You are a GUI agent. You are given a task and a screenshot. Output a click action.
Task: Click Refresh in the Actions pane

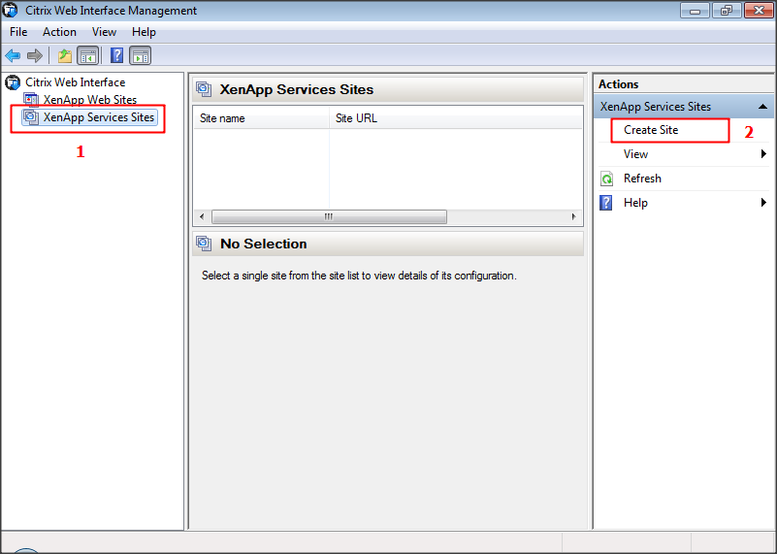(642, 179)
